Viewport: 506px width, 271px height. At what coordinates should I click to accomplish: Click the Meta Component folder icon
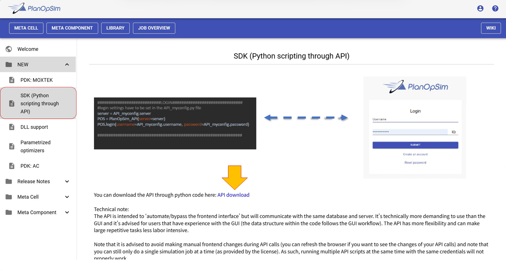pyautogui.click(x=9, y=212)
